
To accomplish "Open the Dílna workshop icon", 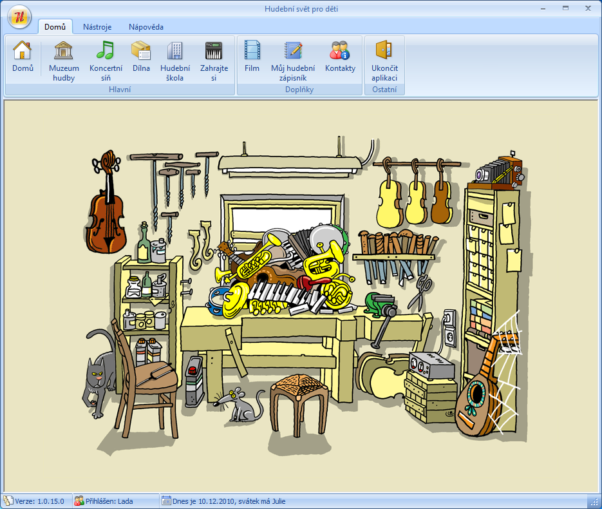I will click(x=141, y=57).
